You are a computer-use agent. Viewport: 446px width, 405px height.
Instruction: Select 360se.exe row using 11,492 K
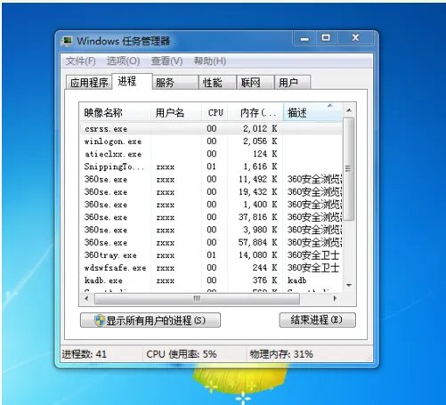click(211, 180)
